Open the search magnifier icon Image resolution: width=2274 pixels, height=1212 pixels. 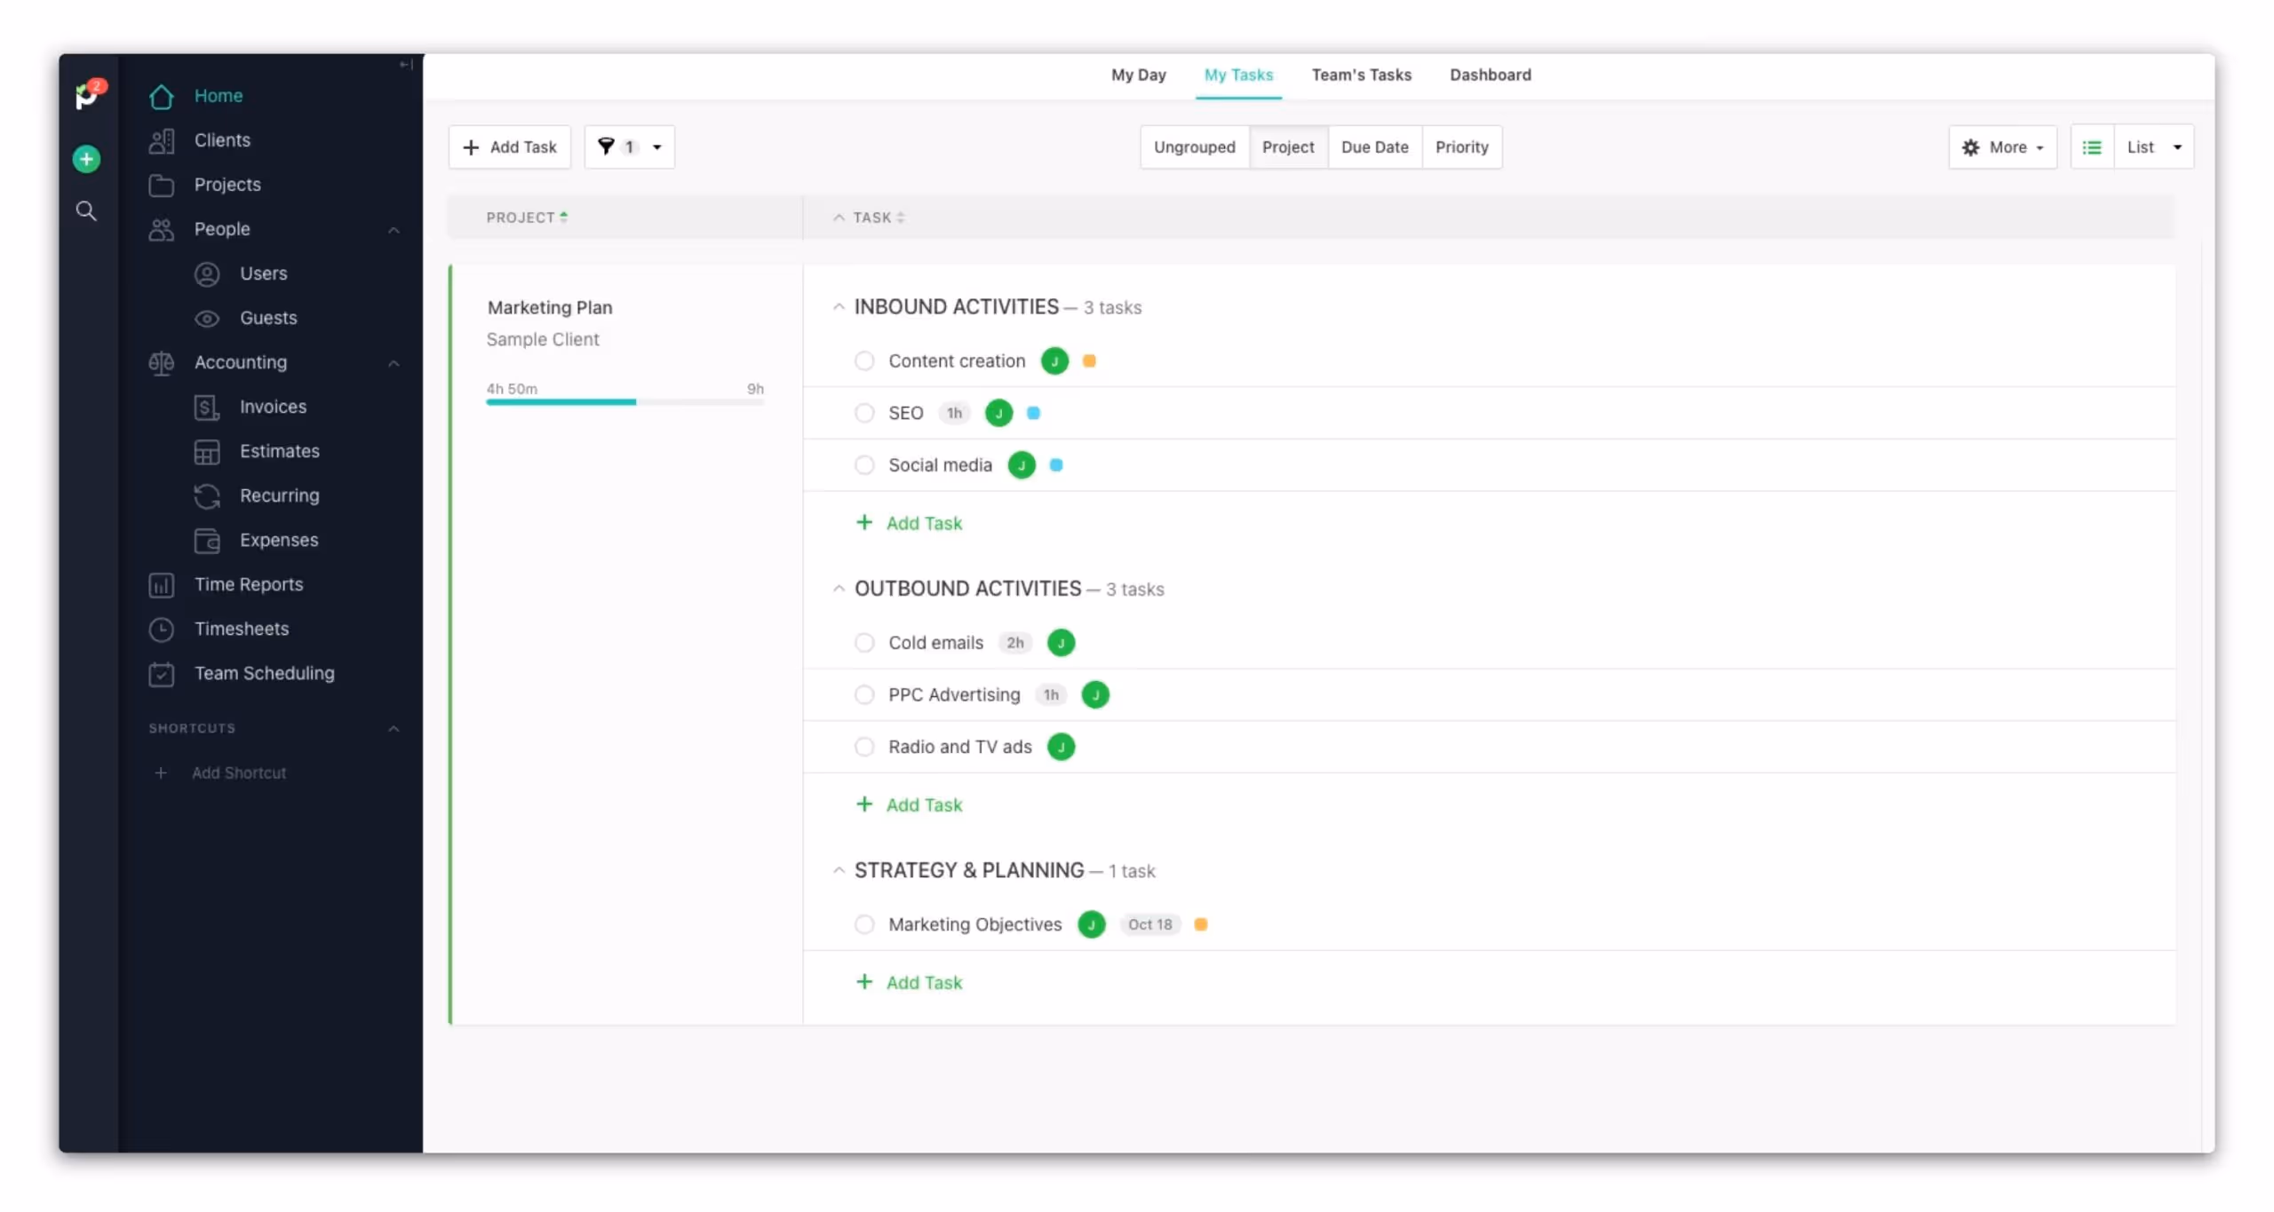coord(86,211)
